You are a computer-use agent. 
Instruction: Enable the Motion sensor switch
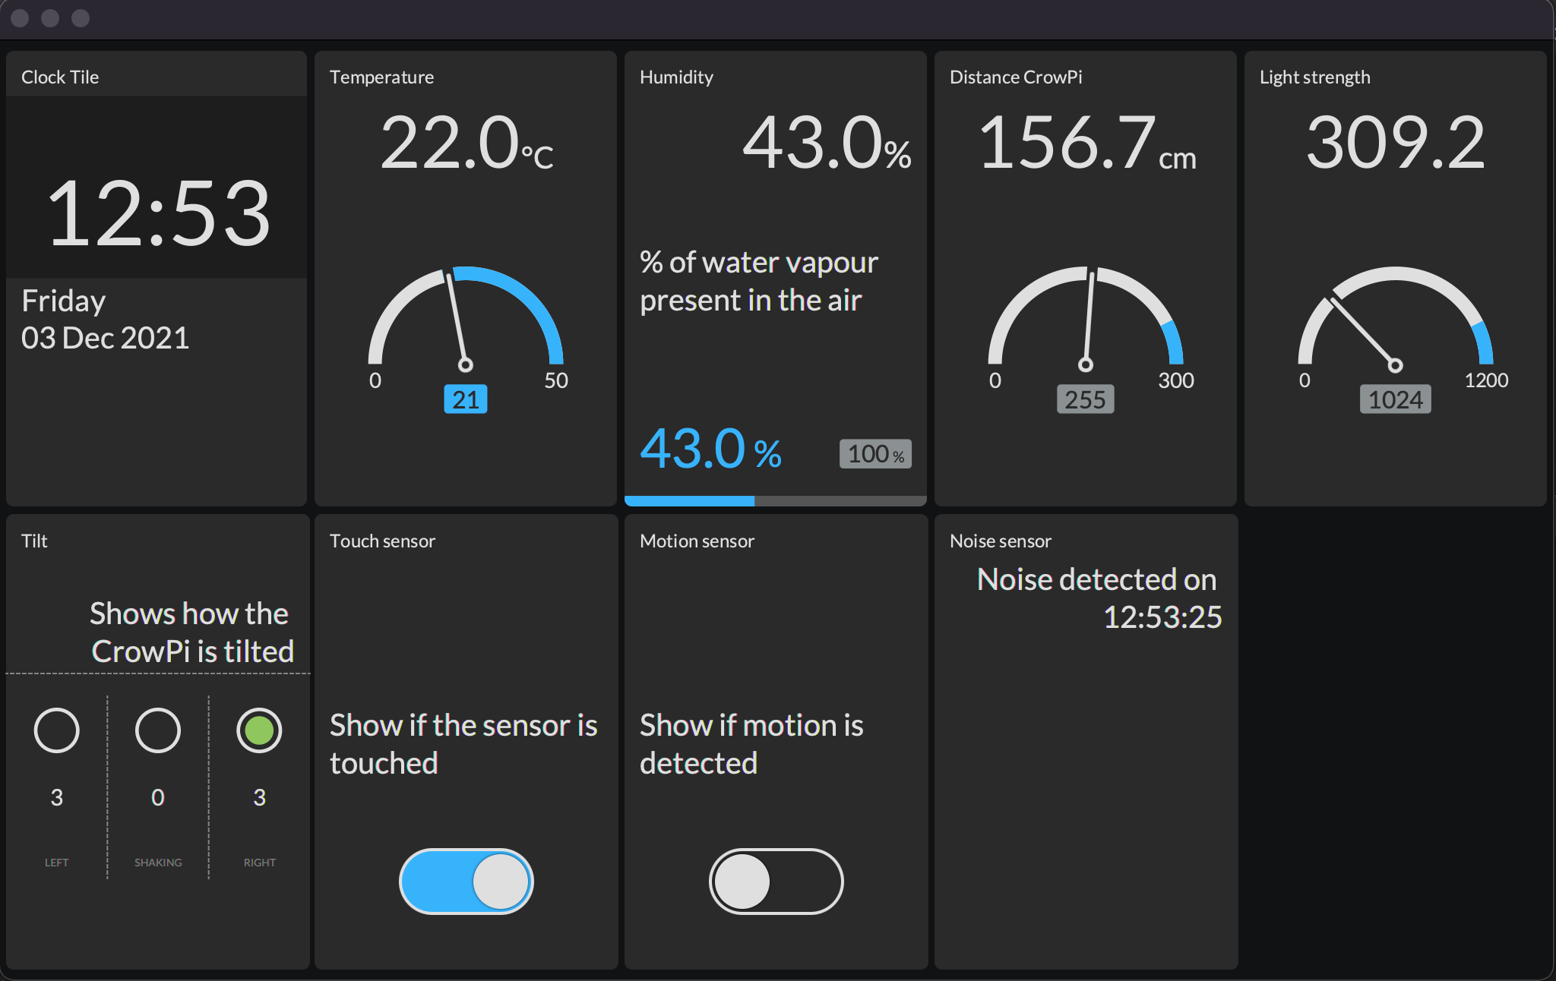coord(776,882)
